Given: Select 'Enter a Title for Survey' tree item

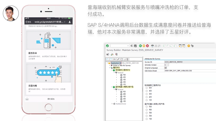Looking at the screenshot, I should coord(122,66).
